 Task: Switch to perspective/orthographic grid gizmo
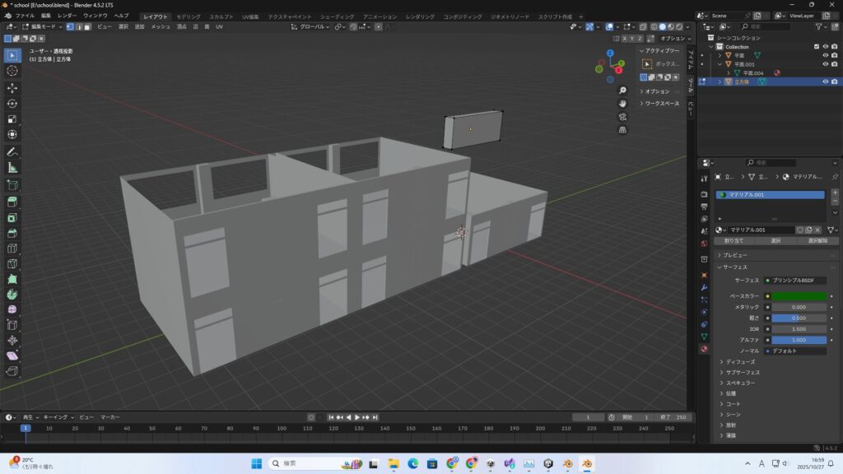tap(623, 129)
